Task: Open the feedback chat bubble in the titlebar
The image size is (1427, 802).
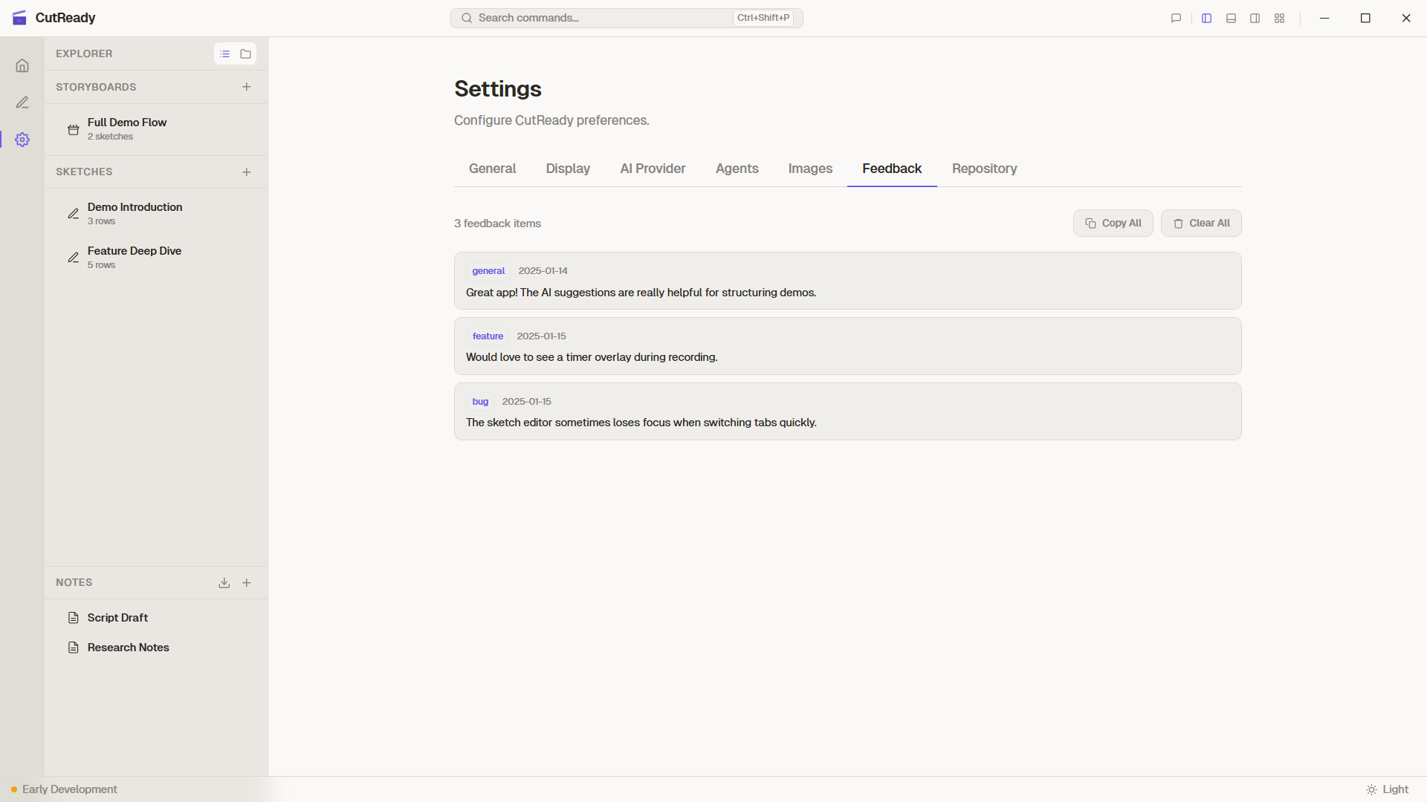Action: click(1175, 18)
